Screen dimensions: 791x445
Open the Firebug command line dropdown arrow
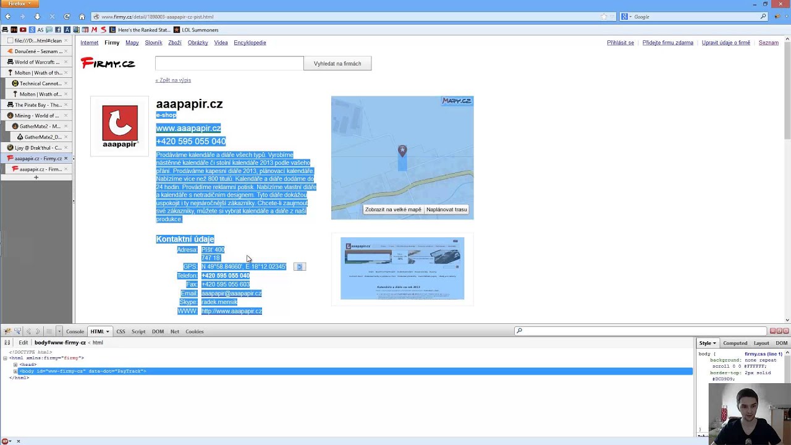click(59, 331)
